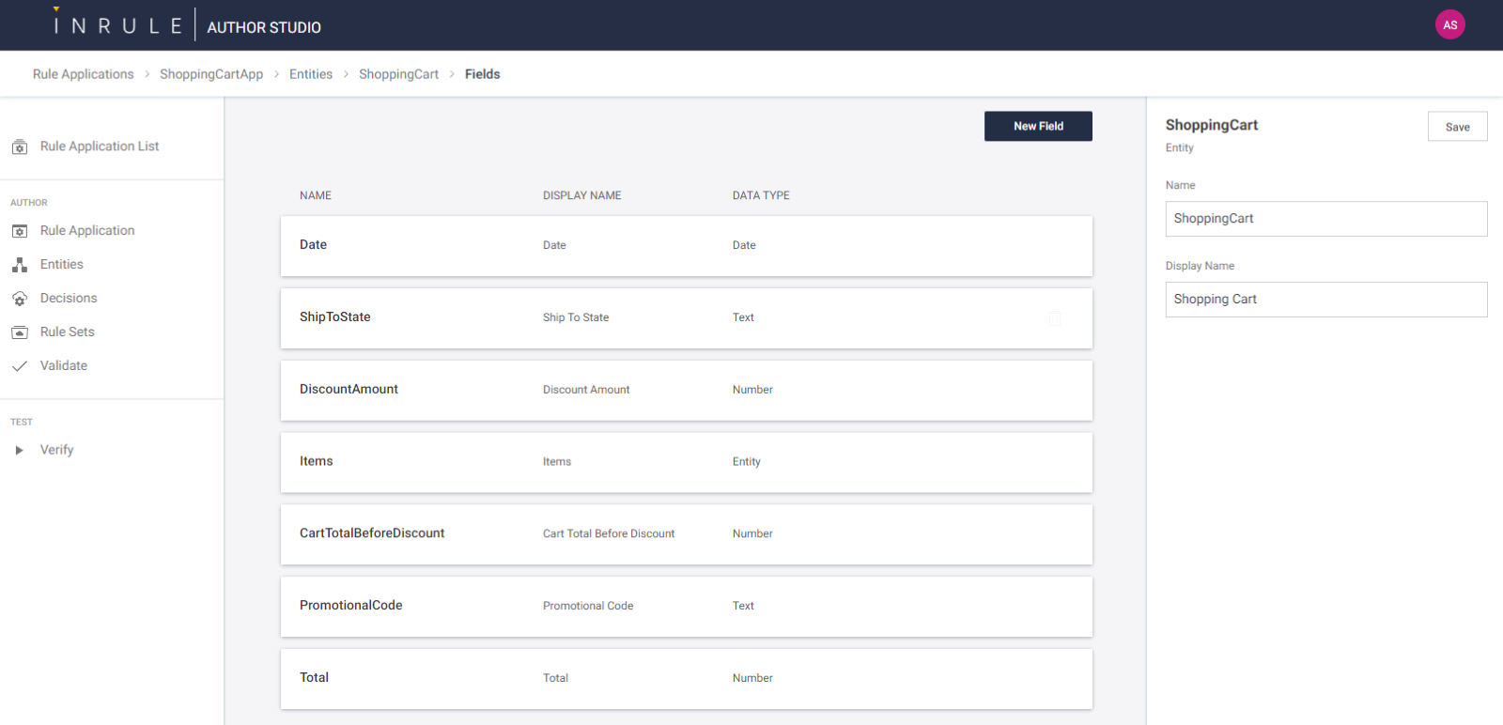Click the Verify play icon
Viewport: 1503px width, 725px height.
coord(20,451)
